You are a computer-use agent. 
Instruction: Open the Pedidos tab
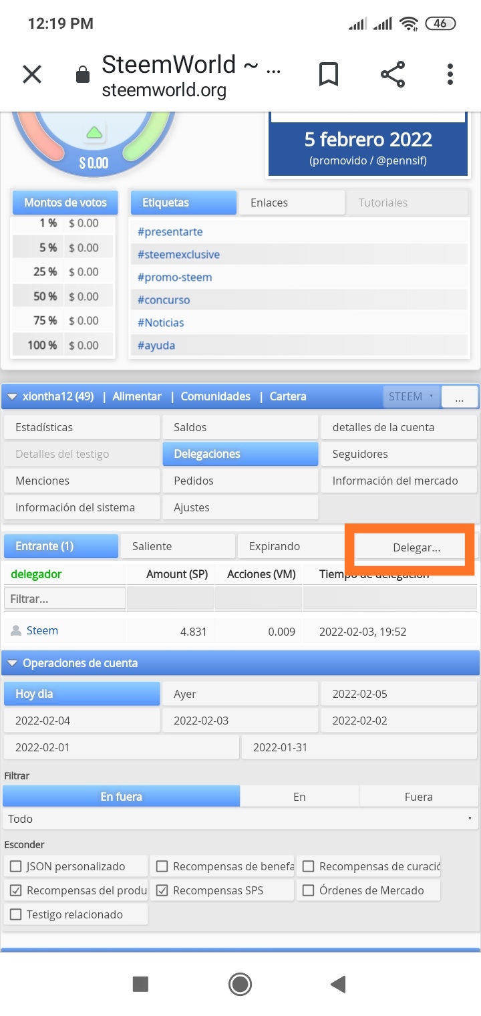click(240, 481)
